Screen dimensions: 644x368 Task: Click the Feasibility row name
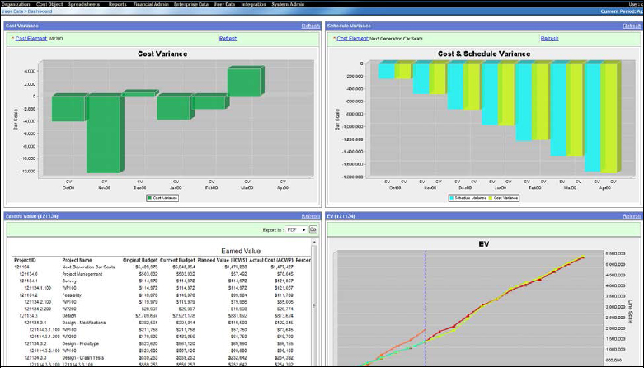[x=72, y=295]
